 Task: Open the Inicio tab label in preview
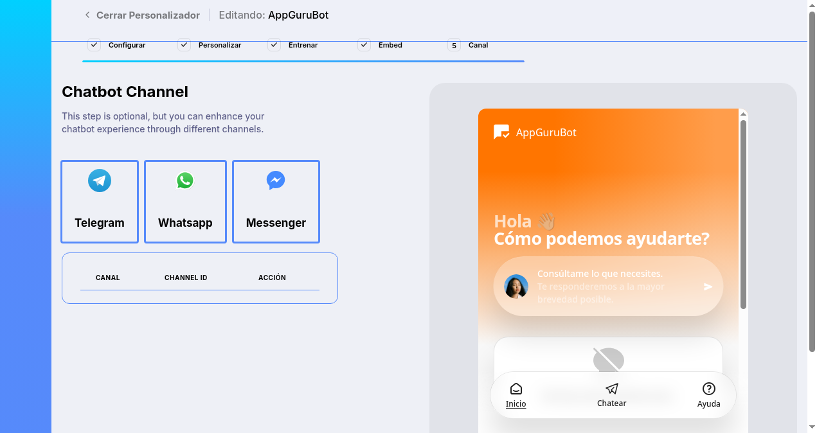(516, 404)
